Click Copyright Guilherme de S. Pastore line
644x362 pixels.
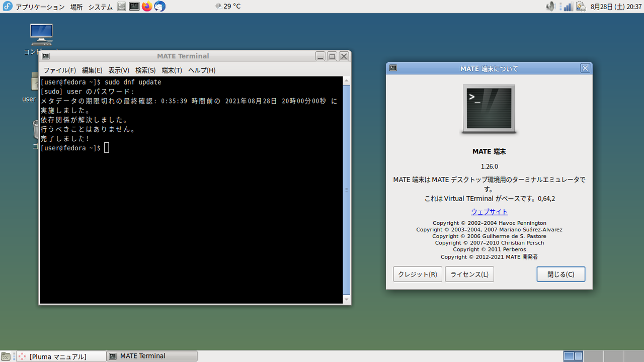(x=489, y=236)
